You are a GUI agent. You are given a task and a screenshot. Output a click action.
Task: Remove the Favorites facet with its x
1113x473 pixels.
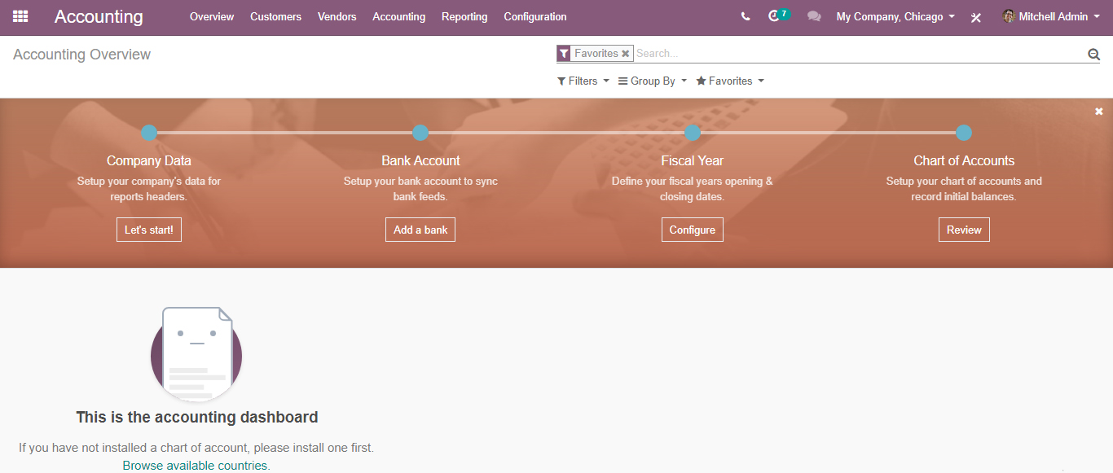click(x=626, y=54)
